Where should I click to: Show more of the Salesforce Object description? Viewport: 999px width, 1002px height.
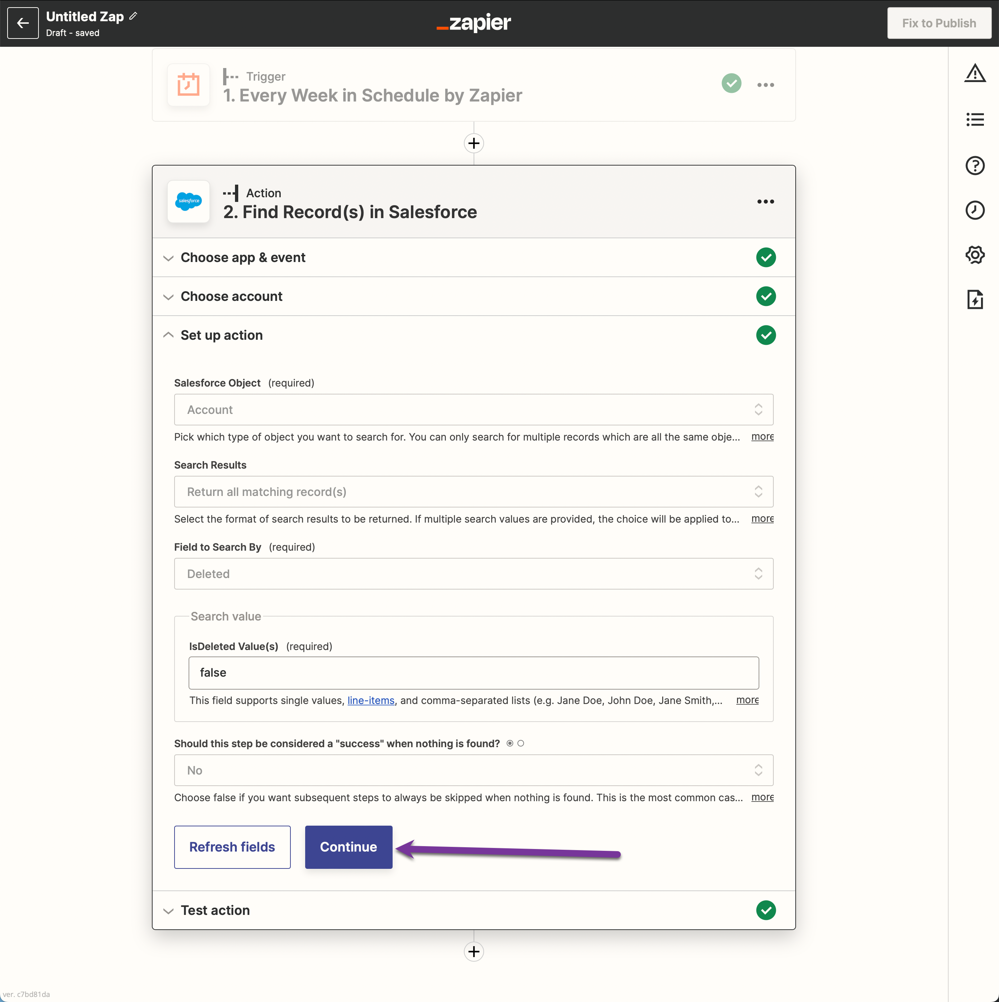pyautogui.click(x=763, y=437)
